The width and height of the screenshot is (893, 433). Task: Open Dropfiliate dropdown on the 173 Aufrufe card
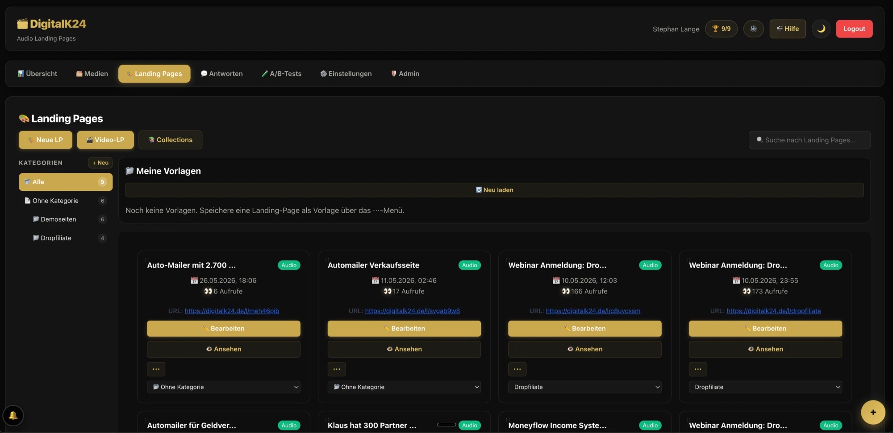click(765, 387)
